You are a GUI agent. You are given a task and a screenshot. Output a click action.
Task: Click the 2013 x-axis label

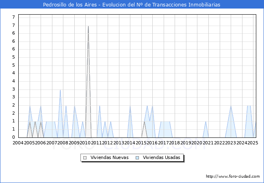pos(119,143)
